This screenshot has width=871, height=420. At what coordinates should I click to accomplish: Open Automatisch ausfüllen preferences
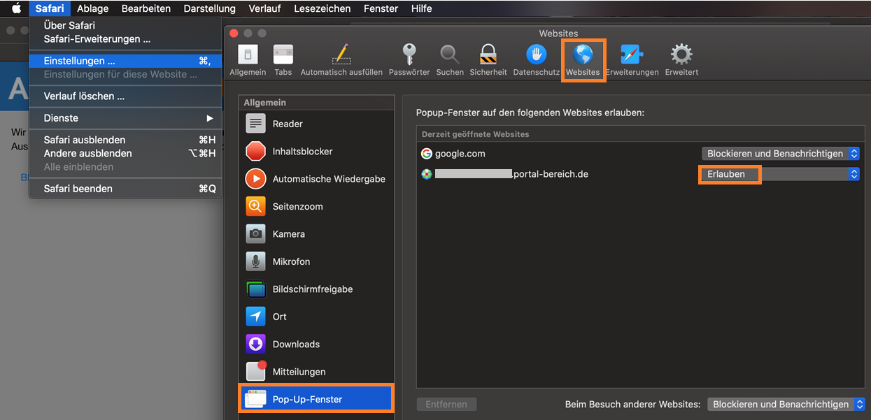pyautogui.click(x=341, y=60)
